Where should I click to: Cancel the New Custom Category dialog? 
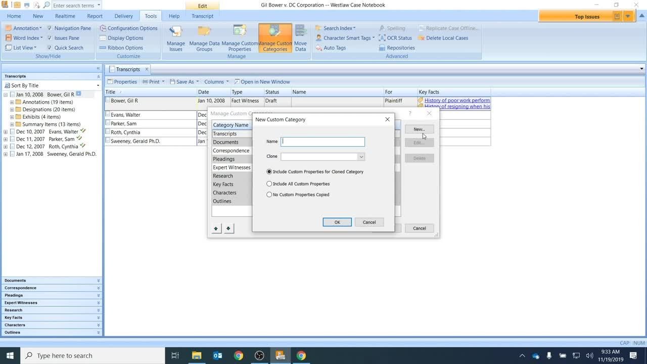click(369, 222)
